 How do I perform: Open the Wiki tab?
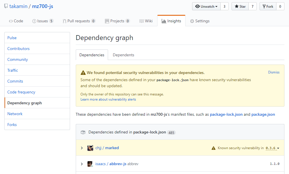[146, 21]
